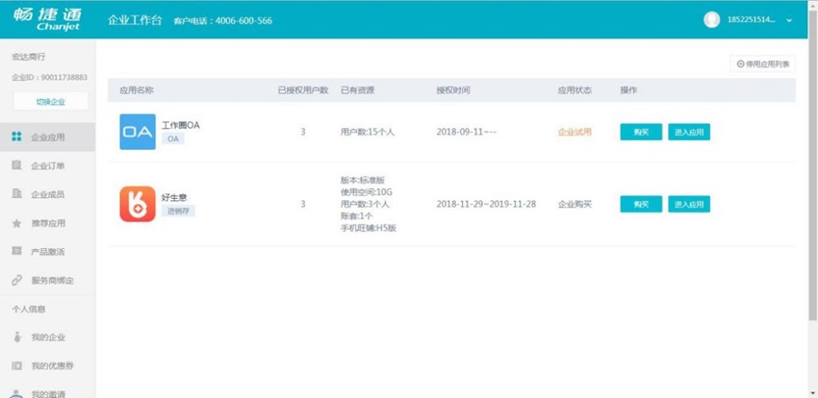Click the 手机旺铺:H5版 text

click(369, 228)
